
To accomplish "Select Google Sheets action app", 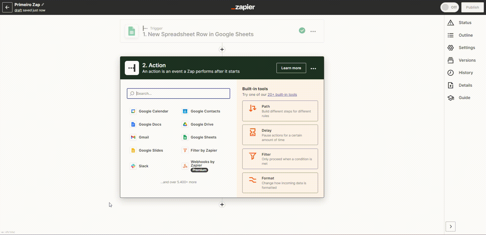I will (x=199, y=137).
